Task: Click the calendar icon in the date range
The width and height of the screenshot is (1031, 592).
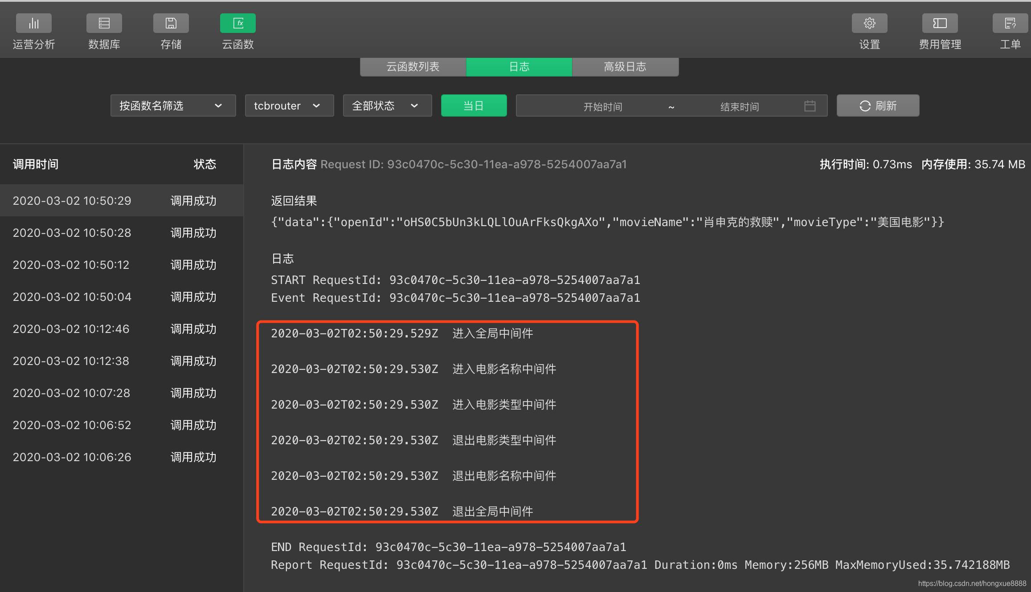Action: (810, 106)
